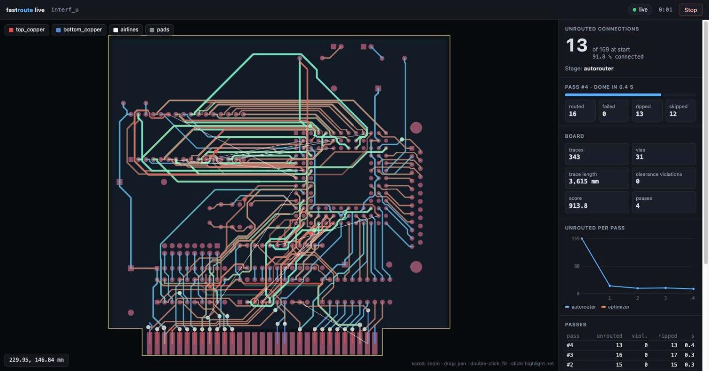709x371 pixels.
Task: Click the score 913.8 card
Action: (597, 202)
